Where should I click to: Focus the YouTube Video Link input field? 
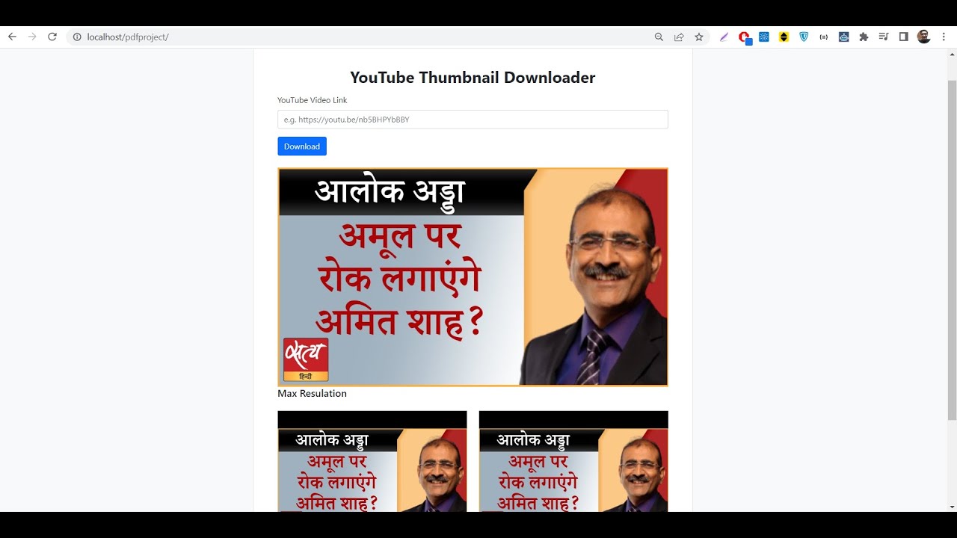(x=473, y=120)
